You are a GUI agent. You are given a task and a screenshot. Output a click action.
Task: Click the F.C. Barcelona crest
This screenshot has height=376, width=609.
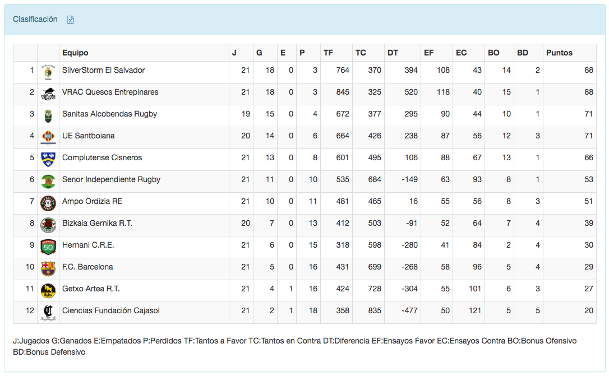[x=48, y=269]
